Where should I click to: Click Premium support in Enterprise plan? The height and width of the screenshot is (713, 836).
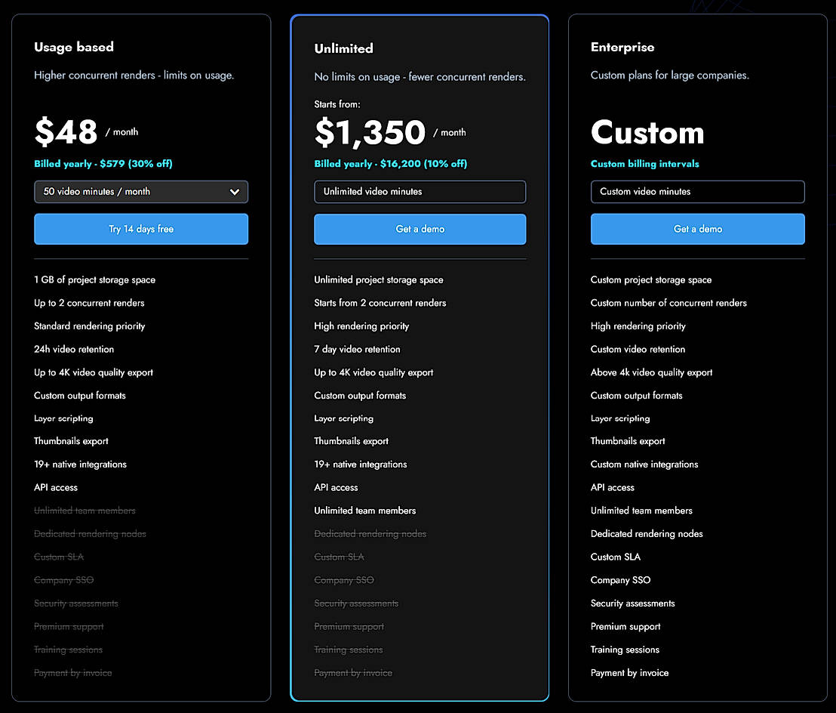pyautogui.click(x=625, y=627)
